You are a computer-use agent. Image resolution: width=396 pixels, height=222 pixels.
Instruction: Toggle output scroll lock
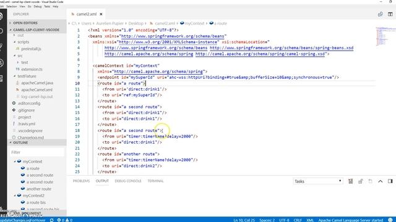360,181
